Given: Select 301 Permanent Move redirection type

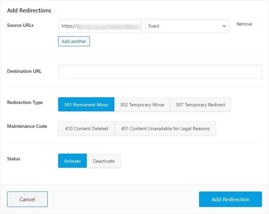Looking at the screenshot, I should tap(86, 104).
